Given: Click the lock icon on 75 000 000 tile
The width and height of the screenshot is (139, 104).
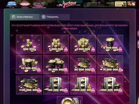Looking at the screenshot, I should pyautogui.click(x=120, y=70).
